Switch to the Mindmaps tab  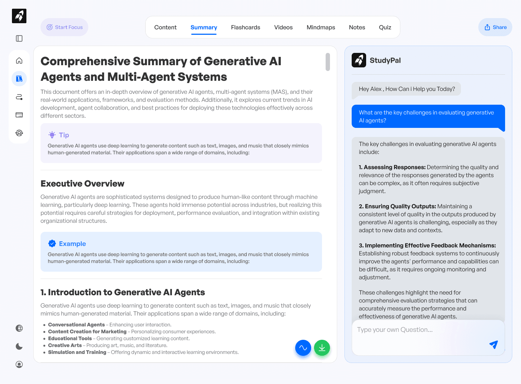pyautogui.click(x=321, y=27)
